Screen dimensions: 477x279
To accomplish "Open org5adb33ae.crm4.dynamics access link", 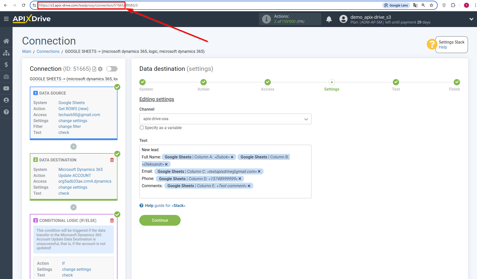I will (x=85, y=181).
